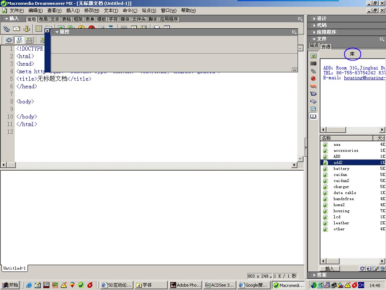Viewport: 386px width, 290px height.
Task: Switch to Show Design View
Action: (29, 40)
